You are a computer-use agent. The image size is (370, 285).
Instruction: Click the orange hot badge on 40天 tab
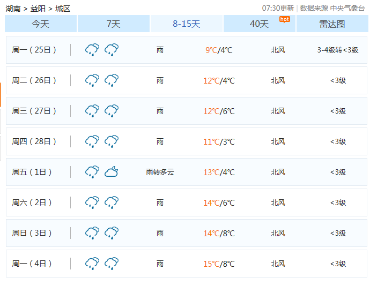[284, 19]
